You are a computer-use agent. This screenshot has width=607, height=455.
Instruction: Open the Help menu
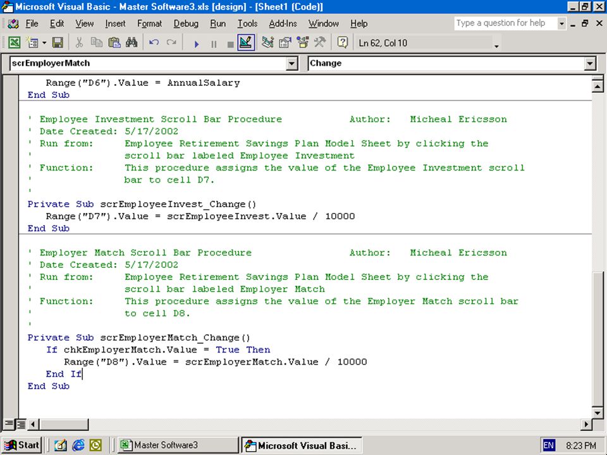pyautogui.click(x=359, y=23)
